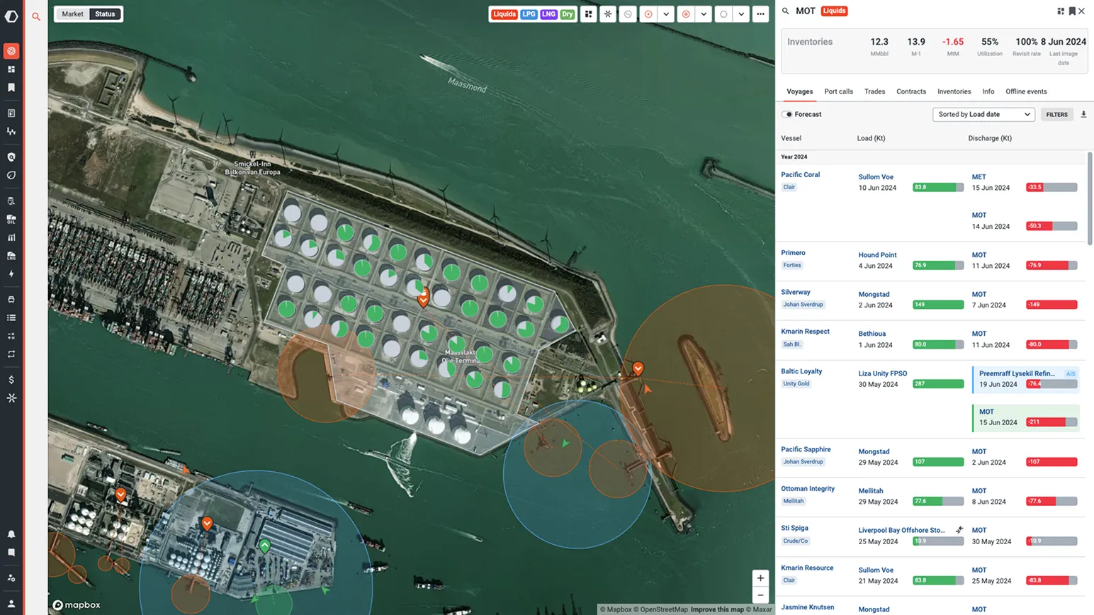Open the notifications bell in the sidebar
Screen dimensions: 1094x615
11,534
